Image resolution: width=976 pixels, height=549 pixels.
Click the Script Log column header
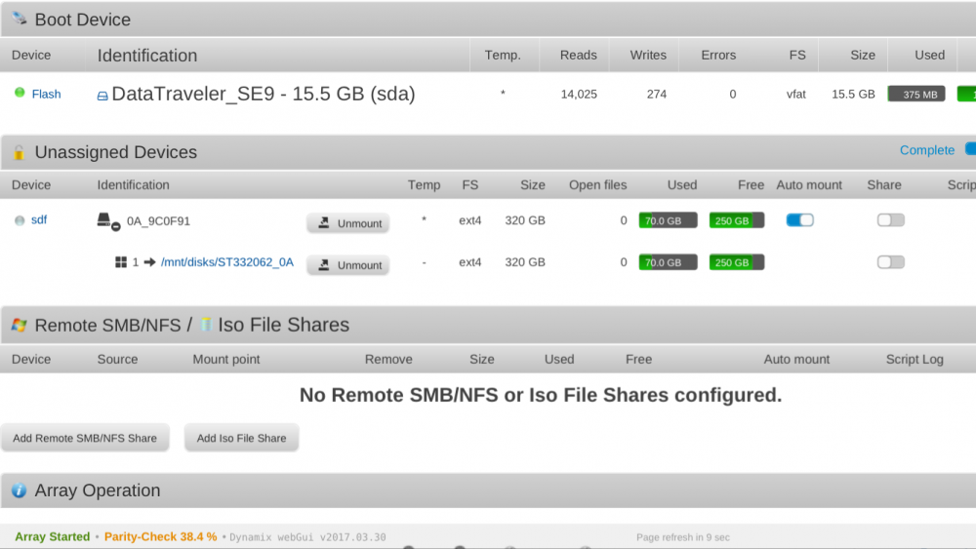click(x=915, y=360)
